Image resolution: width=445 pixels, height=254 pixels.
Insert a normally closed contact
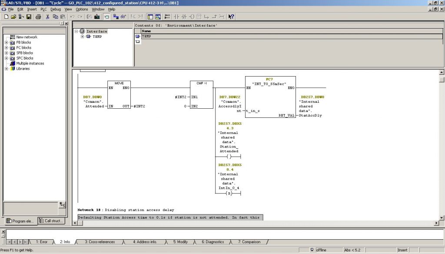[184, 17]
